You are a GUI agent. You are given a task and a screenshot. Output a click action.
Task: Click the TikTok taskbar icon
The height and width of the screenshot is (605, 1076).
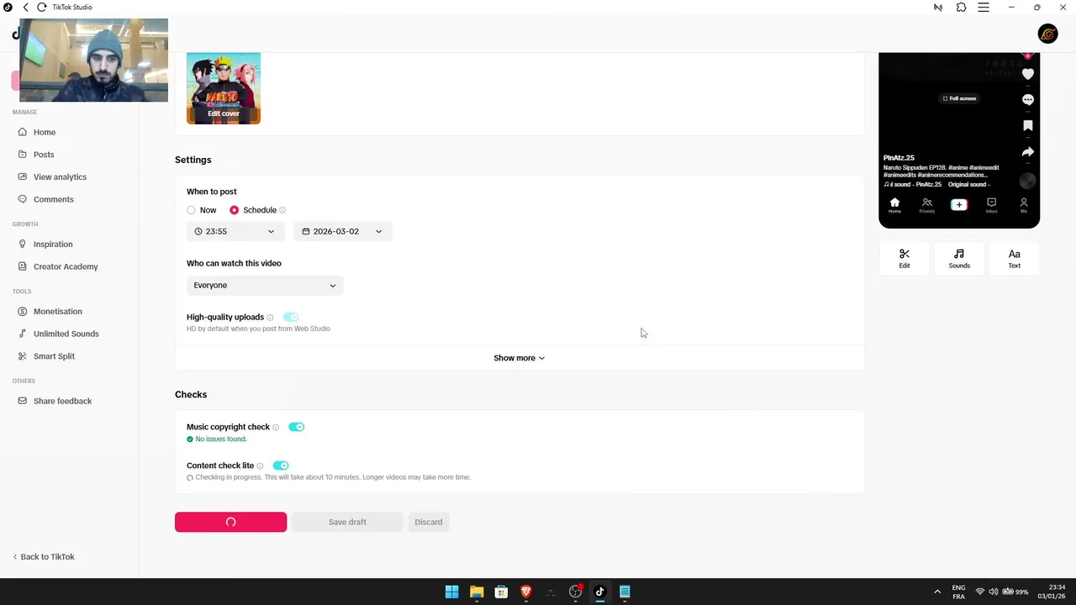(x=599, y=592)
